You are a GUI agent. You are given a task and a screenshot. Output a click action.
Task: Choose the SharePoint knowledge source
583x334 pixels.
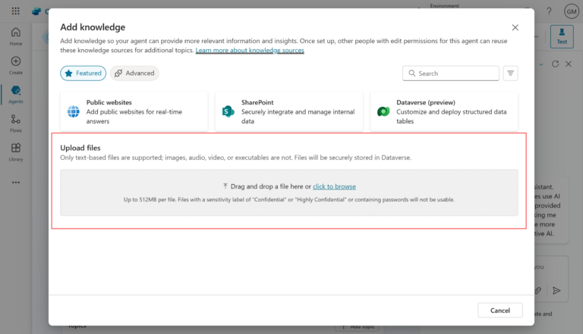(289, 111)
